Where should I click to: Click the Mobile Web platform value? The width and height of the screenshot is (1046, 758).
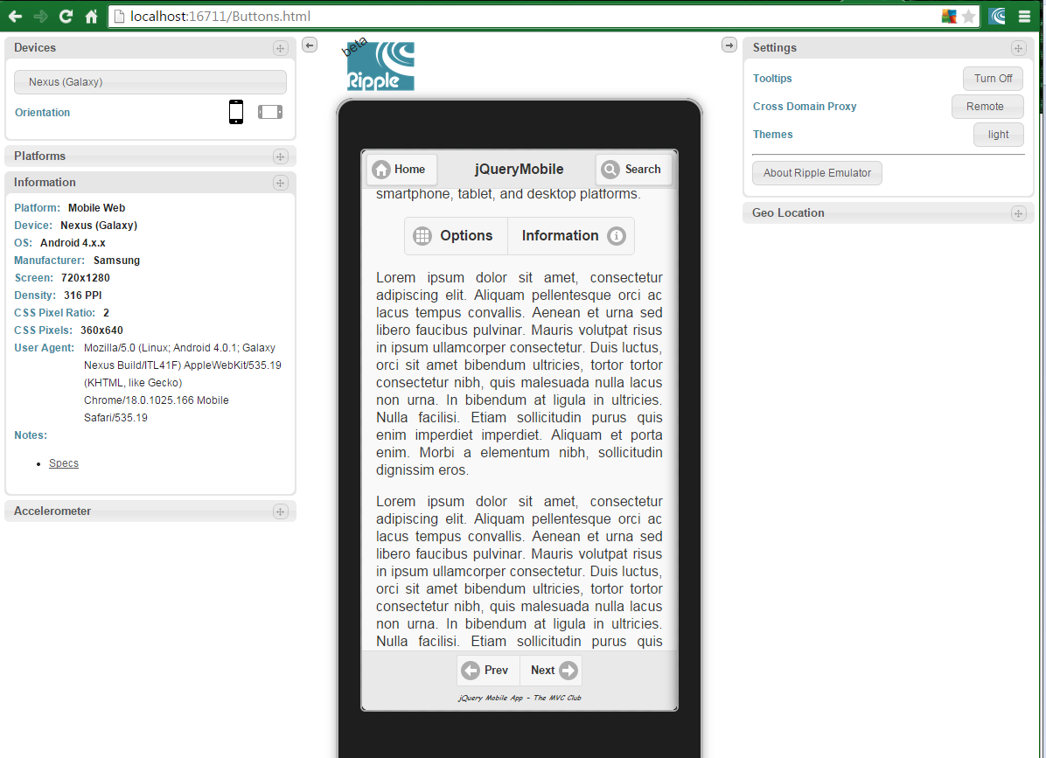click(x=97, y=208)
